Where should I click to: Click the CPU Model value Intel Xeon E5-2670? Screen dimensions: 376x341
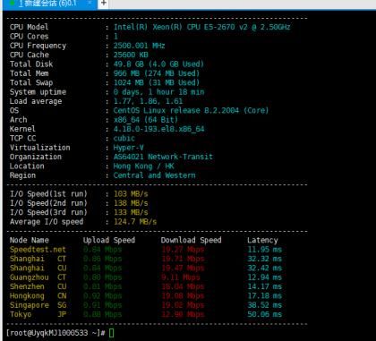pyautogui.click(x=201, y=27)
